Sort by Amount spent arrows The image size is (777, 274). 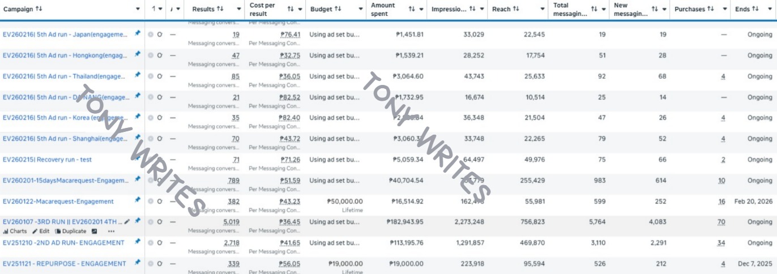coord(412,9)
